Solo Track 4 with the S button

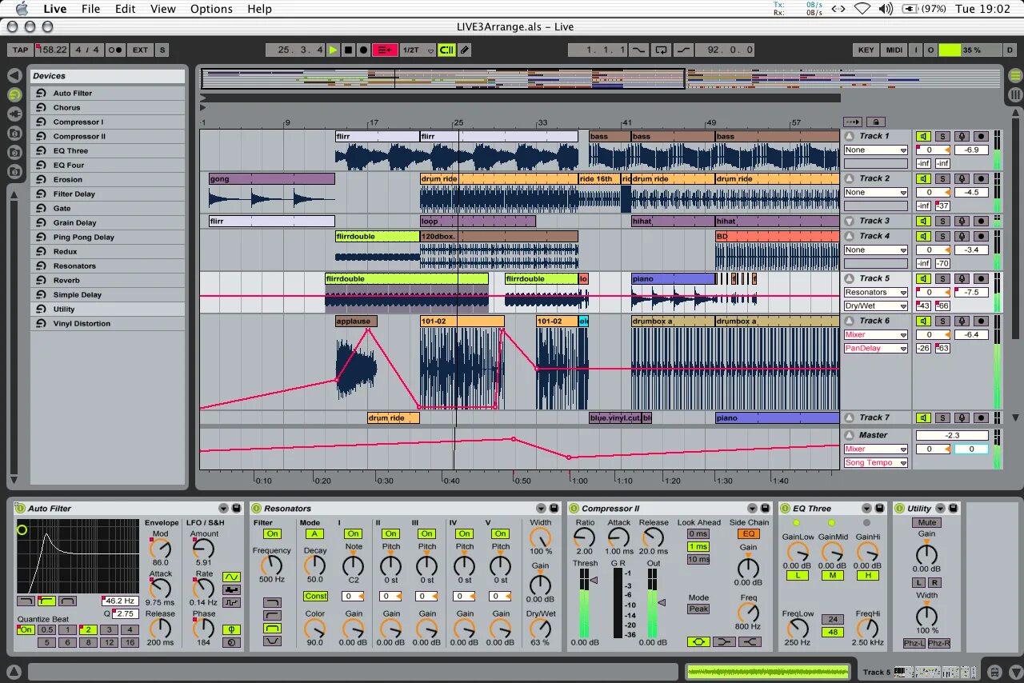[x=943, y=236]
